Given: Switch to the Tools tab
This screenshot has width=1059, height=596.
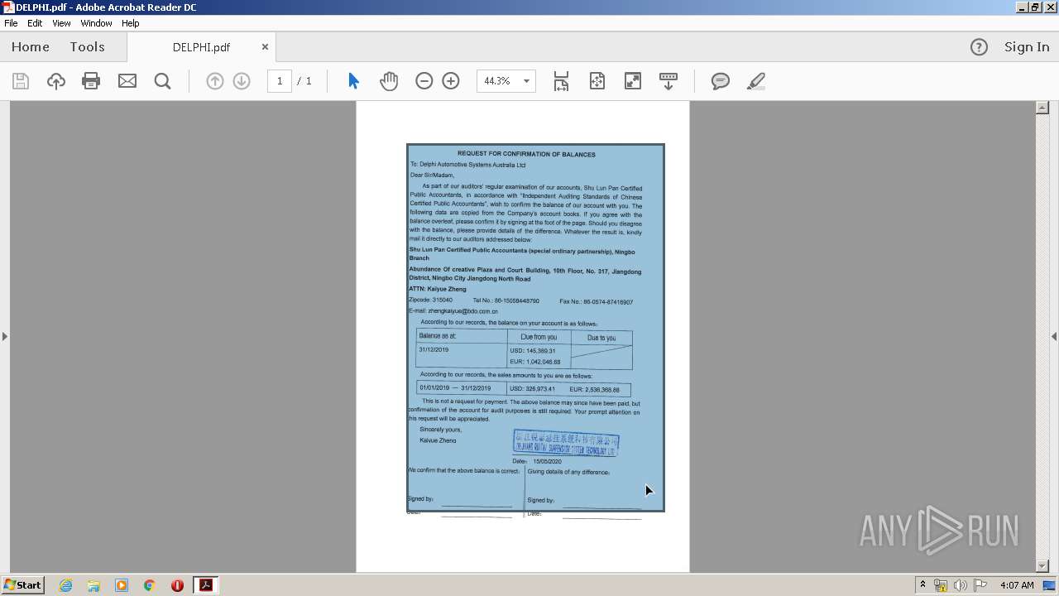Looking at the screenshot, I should click(x=87, y=47).
